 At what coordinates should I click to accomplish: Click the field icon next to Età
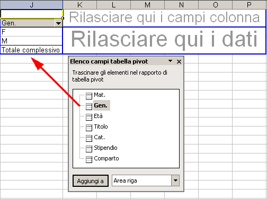(x=89, y=117)
